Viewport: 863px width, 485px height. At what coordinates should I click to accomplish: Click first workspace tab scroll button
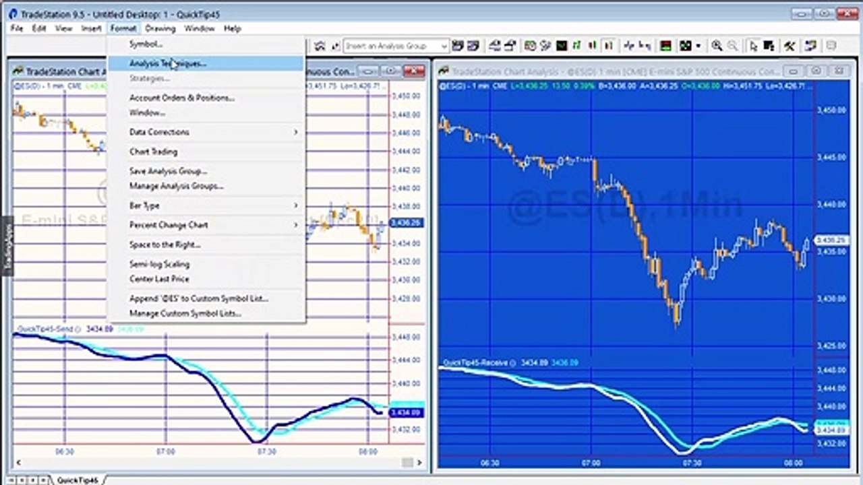(13, 480)
